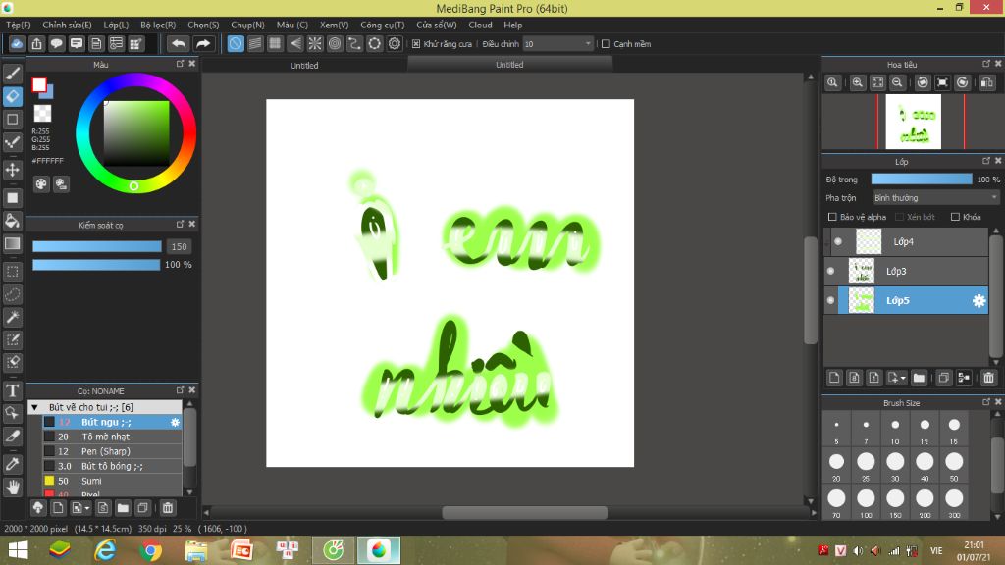Open the Lớp(L) menu
Viewport: 1005px width, 565px height.
click(116, 25)
